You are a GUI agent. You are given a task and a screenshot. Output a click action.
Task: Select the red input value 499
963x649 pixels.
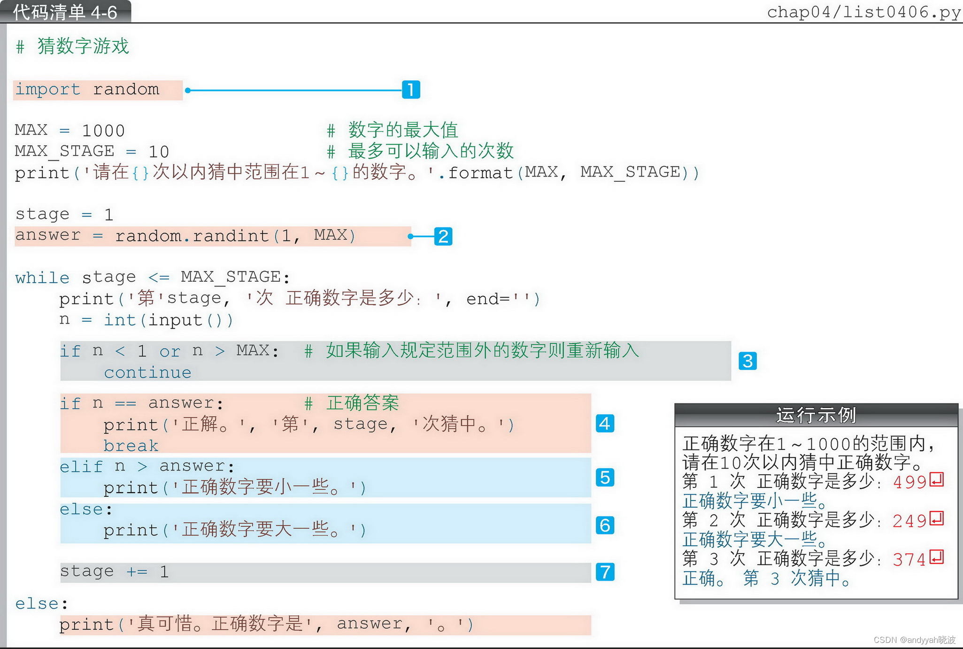click(910, 481)
